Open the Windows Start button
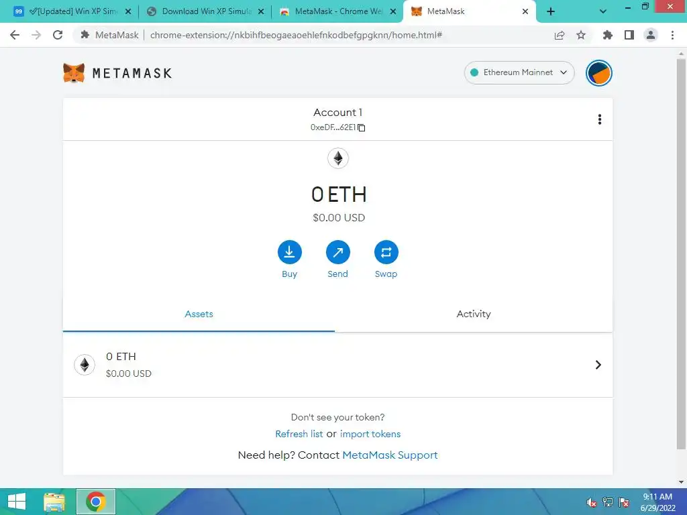687x515 pixels. point(17,502)
